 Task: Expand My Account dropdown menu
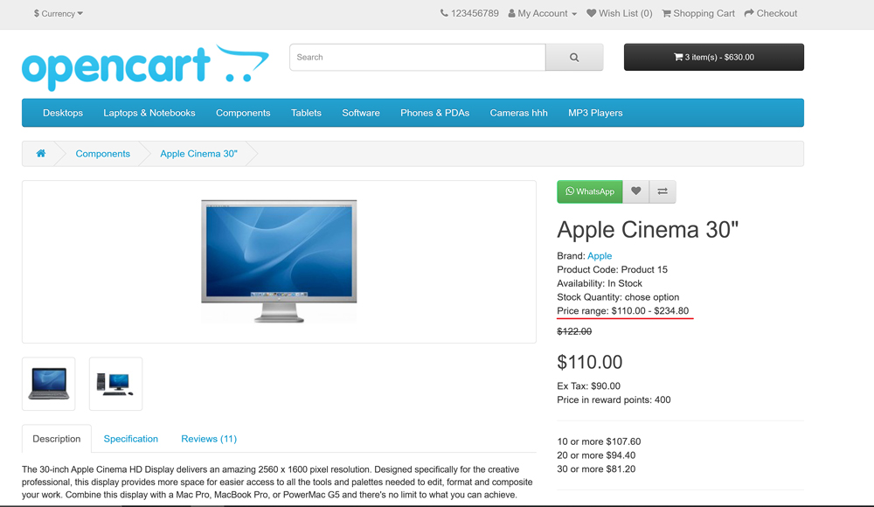pyautogui.click(x=543, y=13)
